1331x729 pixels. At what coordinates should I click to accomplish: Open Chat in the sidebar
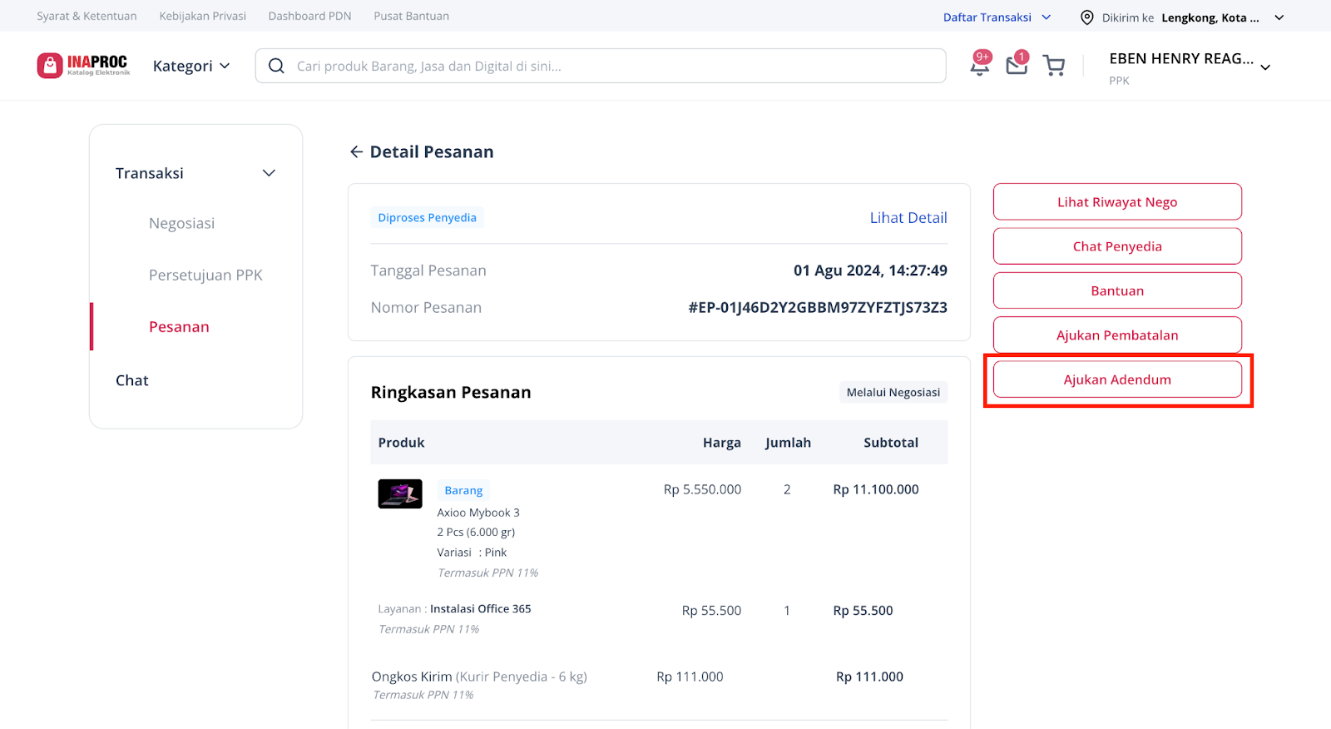click(x=132, y=380)
